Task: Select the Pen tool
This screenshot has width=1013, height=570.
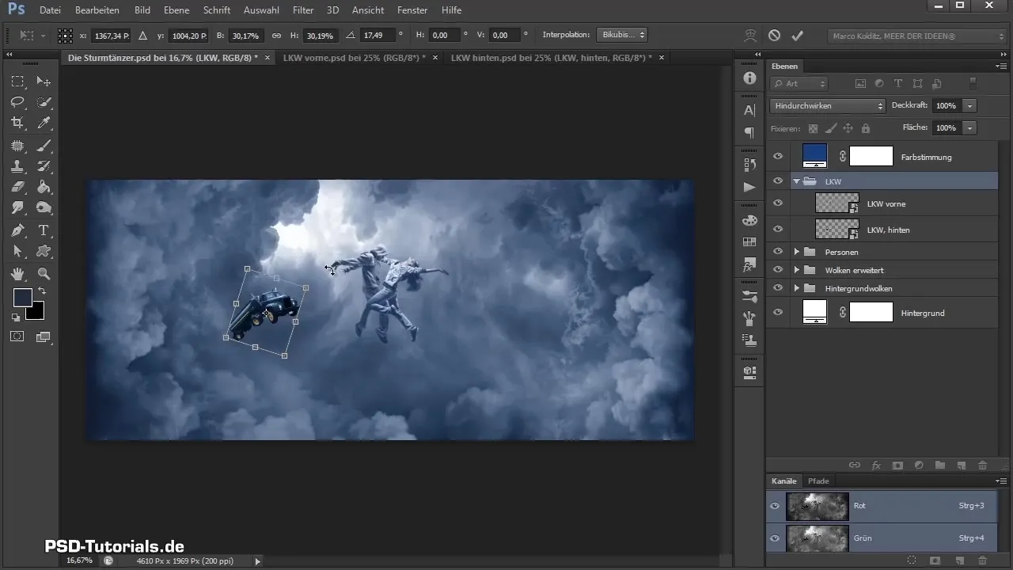Action: 17,230
